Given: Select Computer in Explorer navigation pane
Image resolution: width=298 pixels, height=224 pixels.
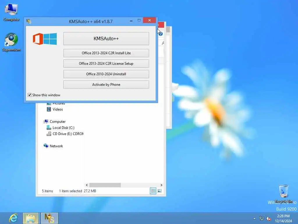Looking at the screenshot, I should [x=58, y=122].
